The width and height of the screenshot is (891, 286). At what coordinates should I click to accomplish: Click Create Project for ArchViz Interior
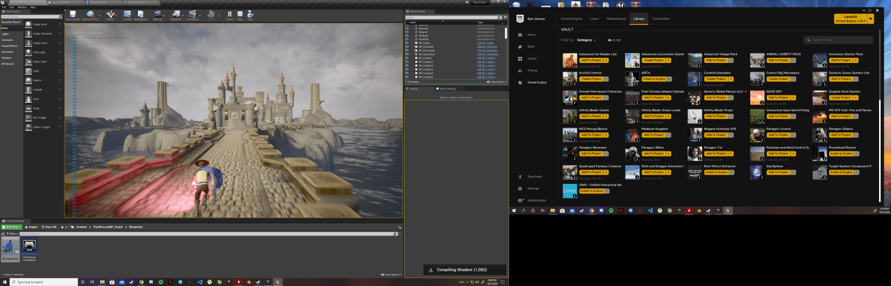tap(591, 79)
